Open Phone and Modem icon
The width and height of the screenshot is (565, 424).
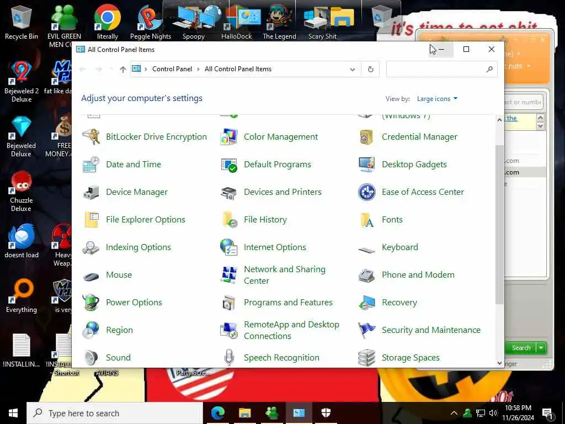tap(366, 275)
